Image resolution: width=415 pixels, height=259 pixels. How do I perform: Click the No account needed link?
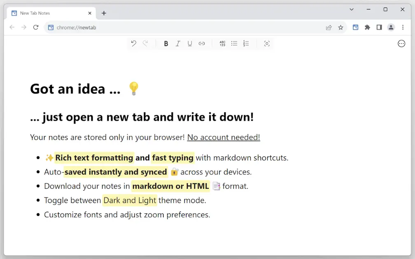[223, 137]
